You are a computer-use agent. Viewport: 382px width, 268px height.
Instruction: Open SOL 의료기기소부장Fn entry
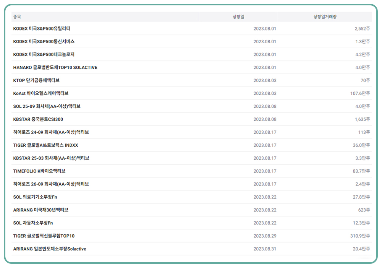click(x=35, y=197)
